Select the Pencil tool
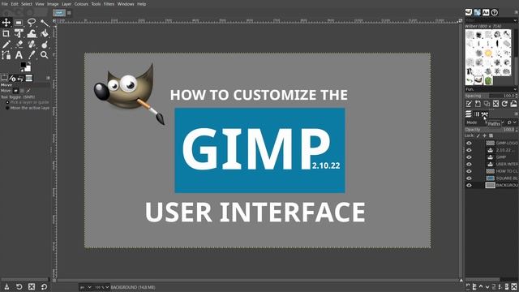The image size is (519, 292). point(6,44)
